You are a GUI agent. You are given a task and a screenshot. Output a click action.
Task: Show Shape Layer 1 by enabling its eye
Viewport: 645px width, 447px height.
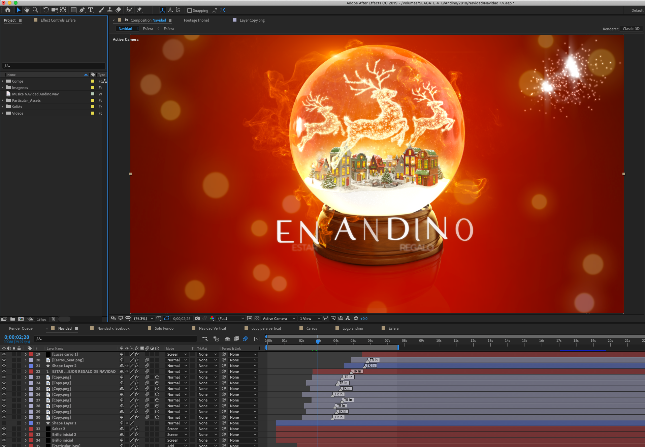coord(4,423)
